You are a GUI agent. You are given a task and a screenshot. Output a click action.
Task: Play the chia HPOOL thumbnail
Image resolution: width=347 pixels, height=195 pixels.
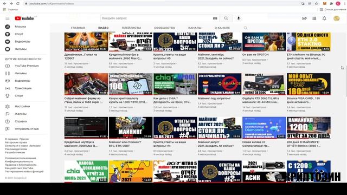pyautogui.click(x=175, y=84)
